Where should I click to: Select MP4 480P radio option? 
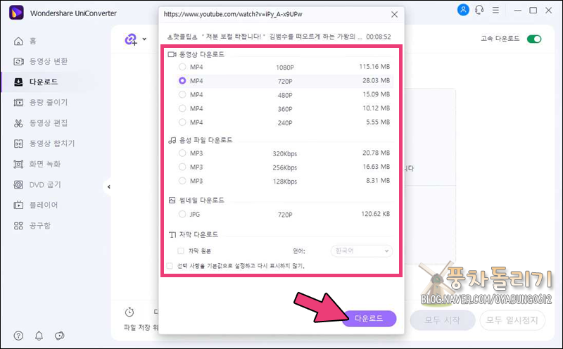click(182, 94)
